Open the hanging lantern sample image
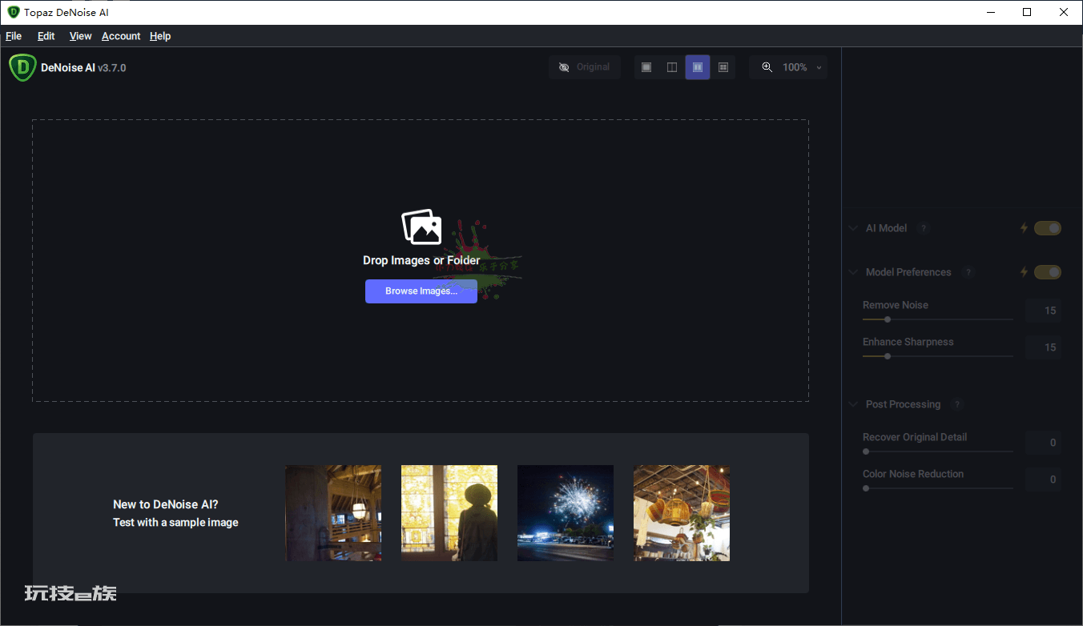The height and width of the screenshot is (626, 1083). coord(333,513)
